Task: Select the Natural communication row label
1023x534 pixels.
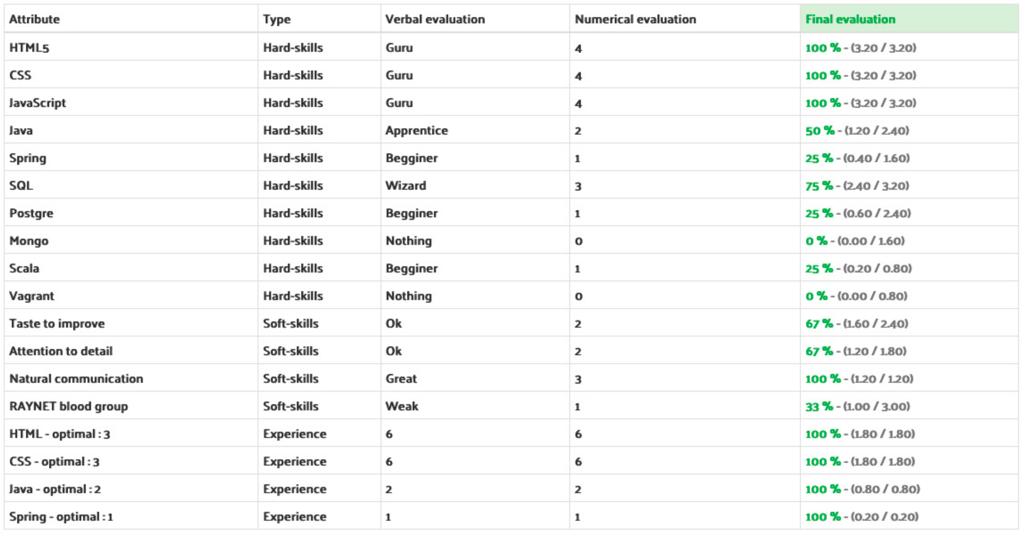Action: 76,379
